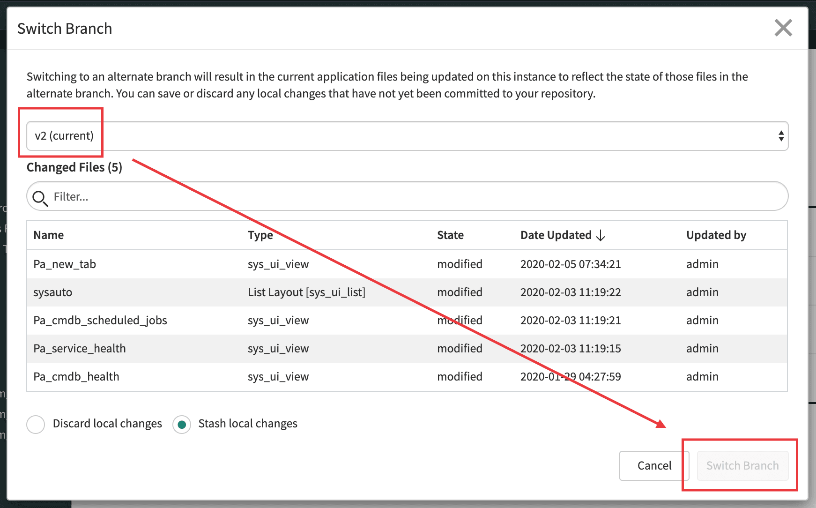Sort table by Type column header
816x508 pixels.
tap(260, 235)
